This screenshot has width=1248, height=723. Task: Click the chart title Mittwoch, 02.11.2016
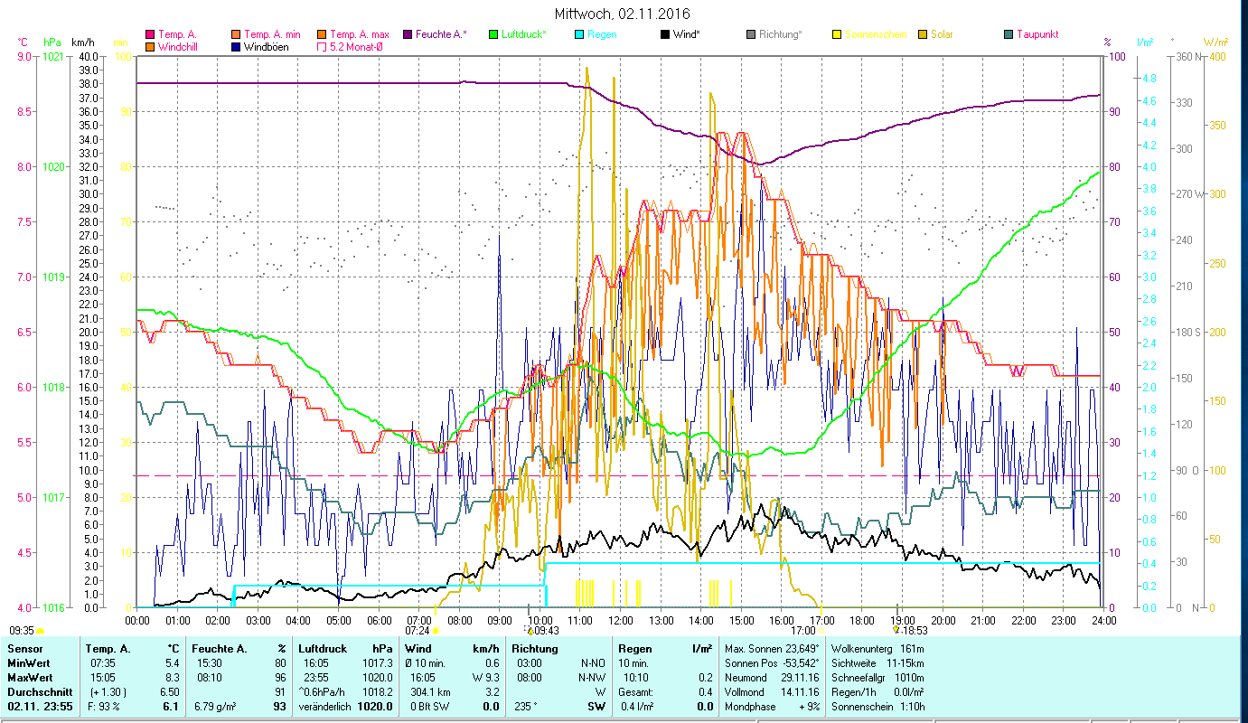pyautogui.click(x=622, y=14)
